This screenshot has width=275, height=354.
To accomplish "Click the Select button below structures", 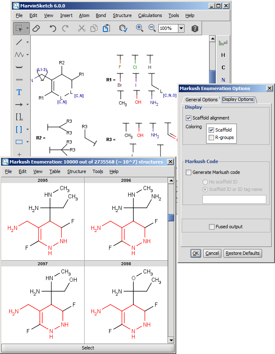I will (x=88, y=348).
